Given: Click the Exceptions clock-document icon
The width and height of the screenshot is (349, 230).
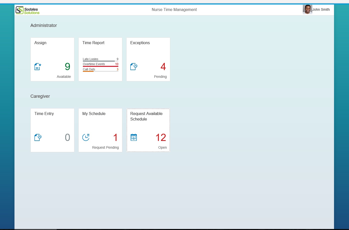Looking at the screenshot, I should point(134,66).
